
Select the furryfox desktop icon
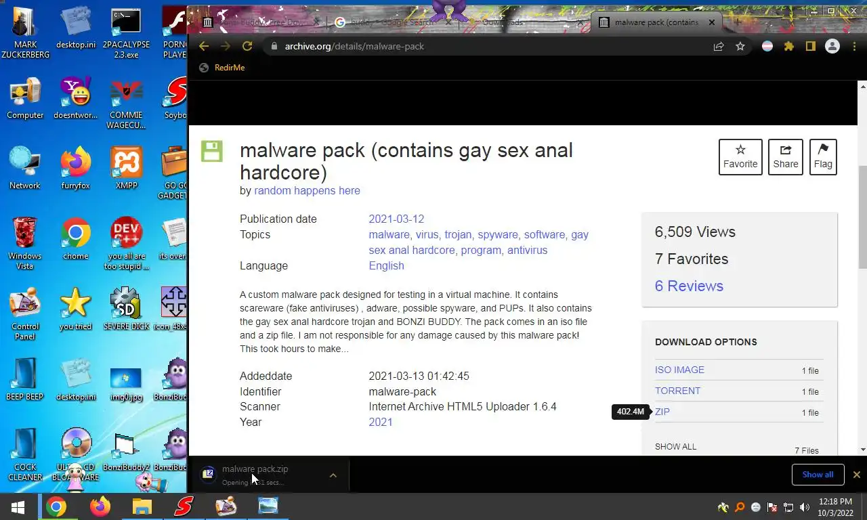tap(76, 168)
